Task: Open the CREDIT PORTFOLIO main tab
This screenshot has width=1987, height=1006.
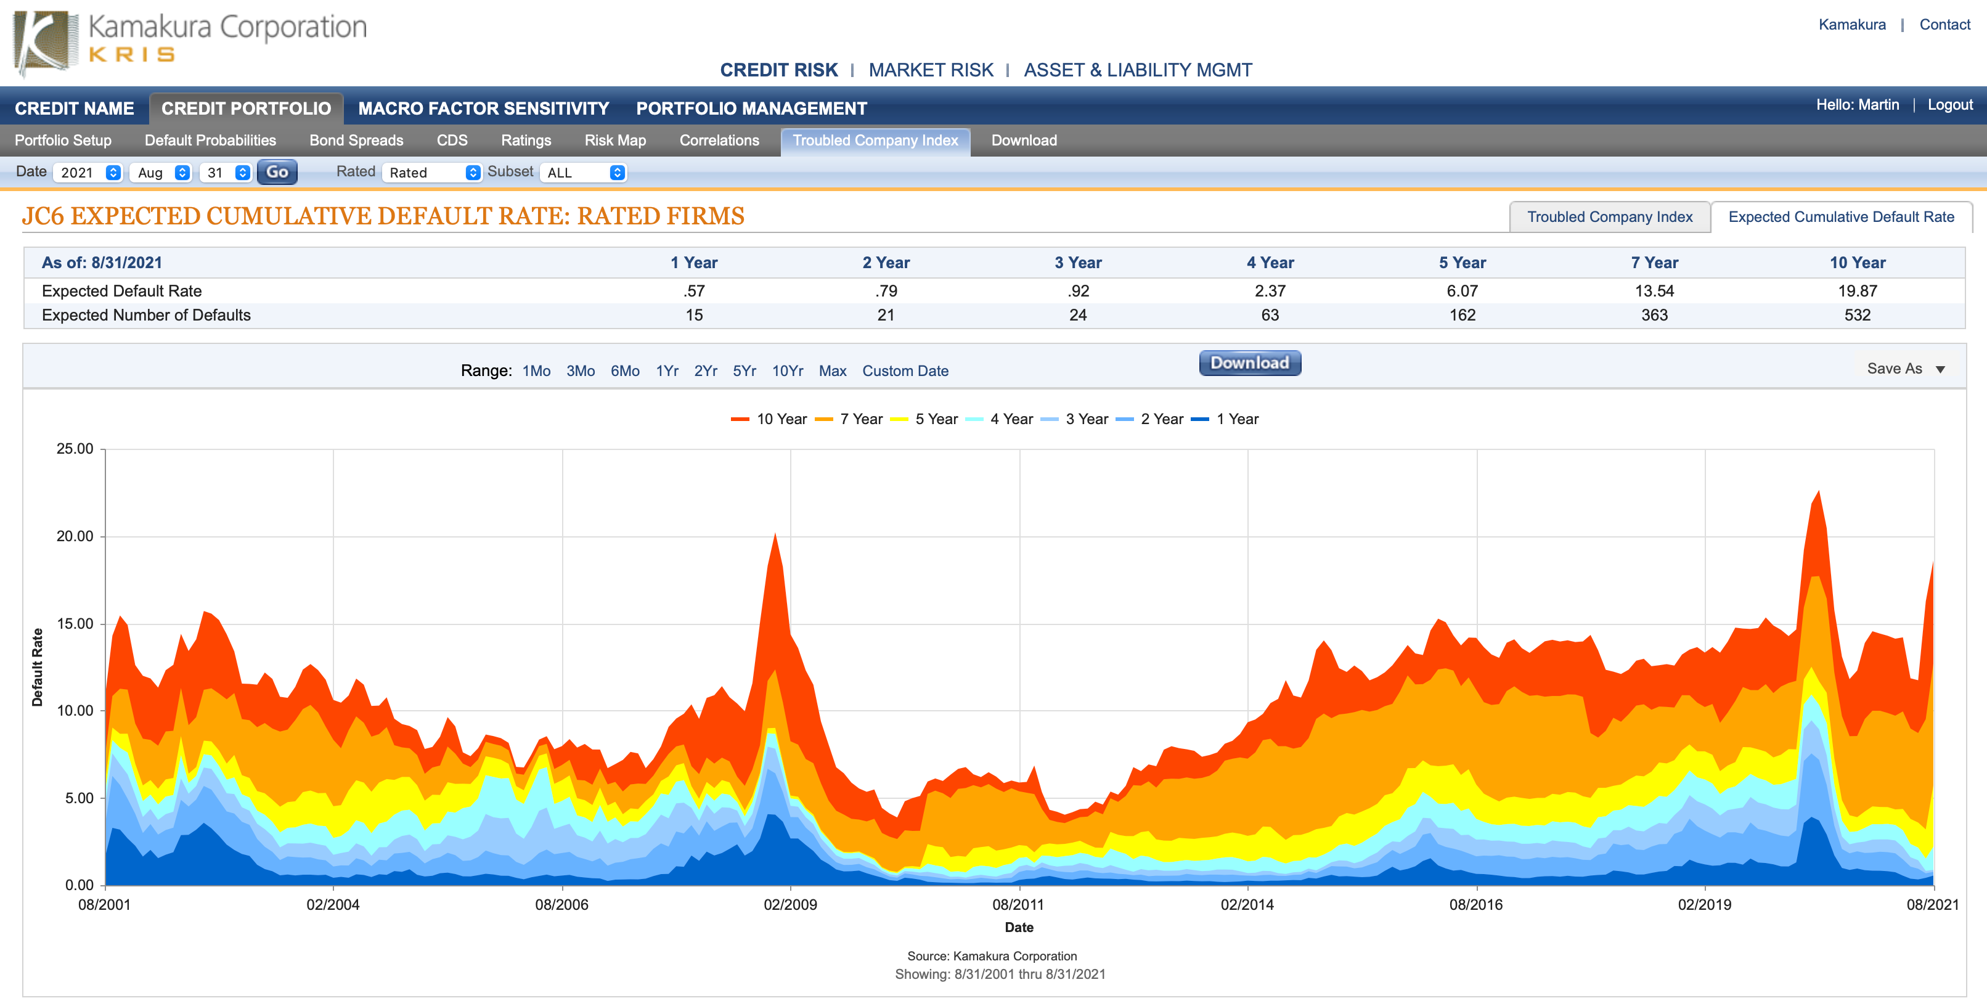Action: [246, 108]
